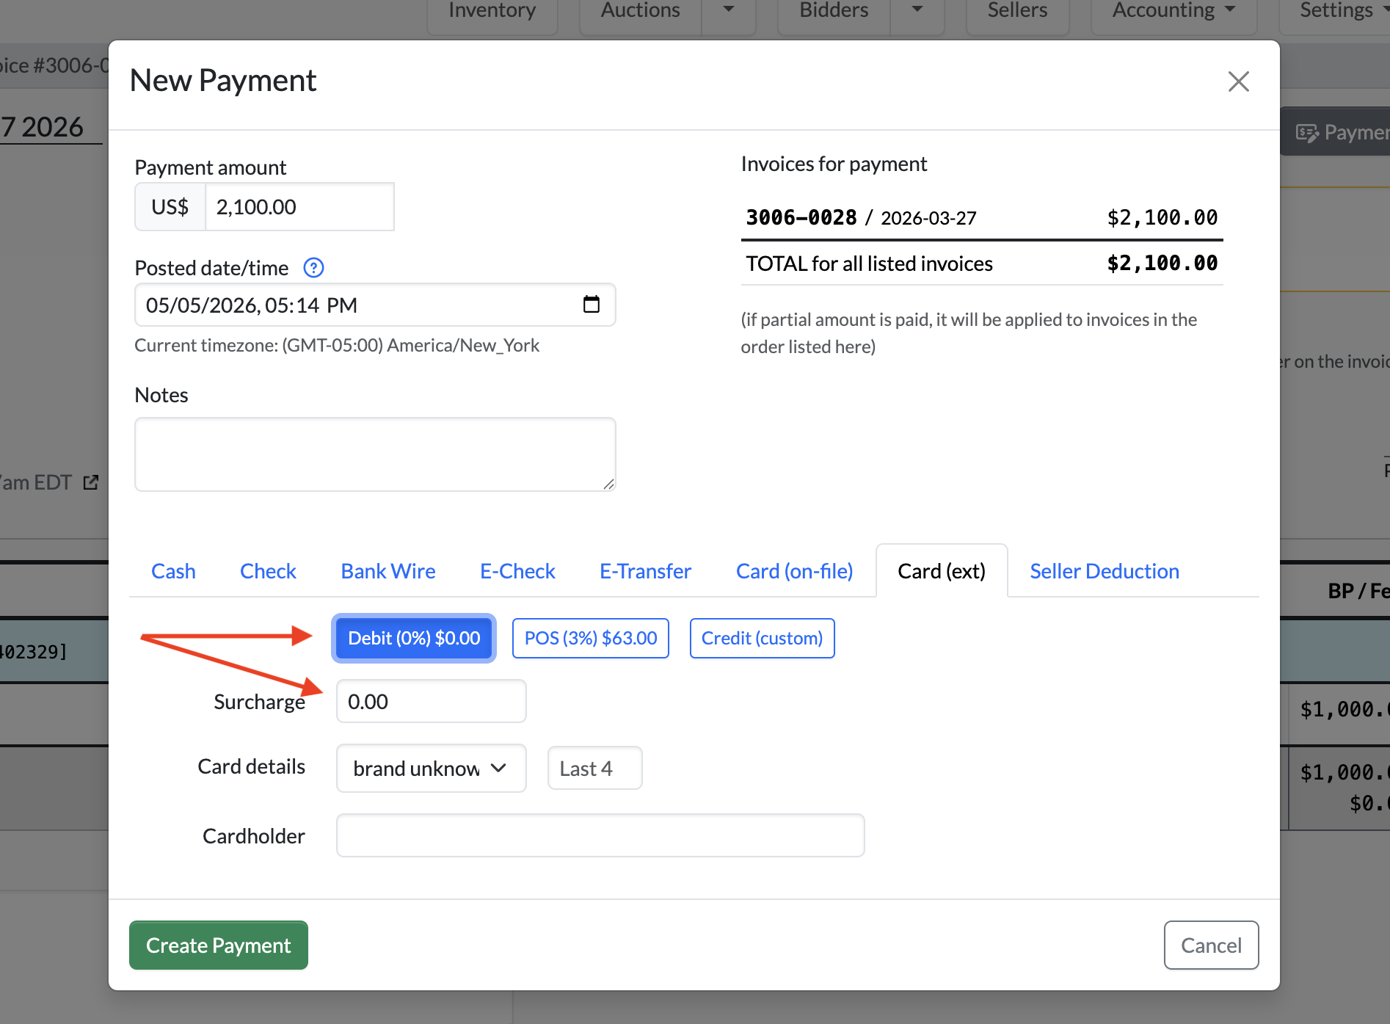Click the external link icon beside EDT
This screenshot has width=1390, height=1024.
click(x=91, y=482)
